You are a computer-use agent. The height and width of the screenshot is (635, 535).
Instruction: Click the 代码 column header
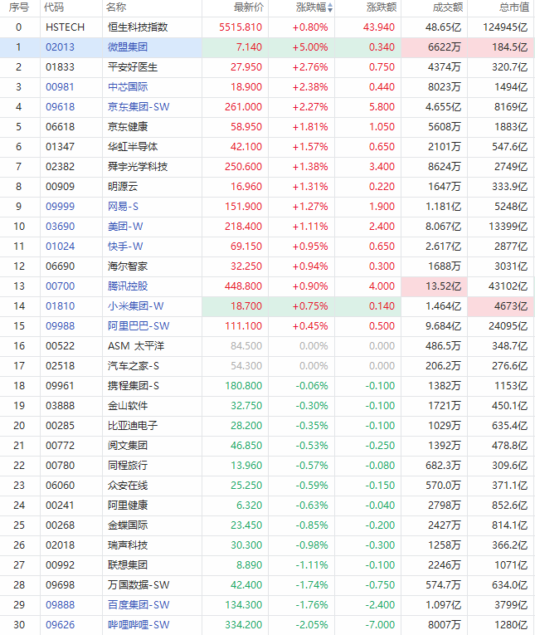(x=54, y=7)
